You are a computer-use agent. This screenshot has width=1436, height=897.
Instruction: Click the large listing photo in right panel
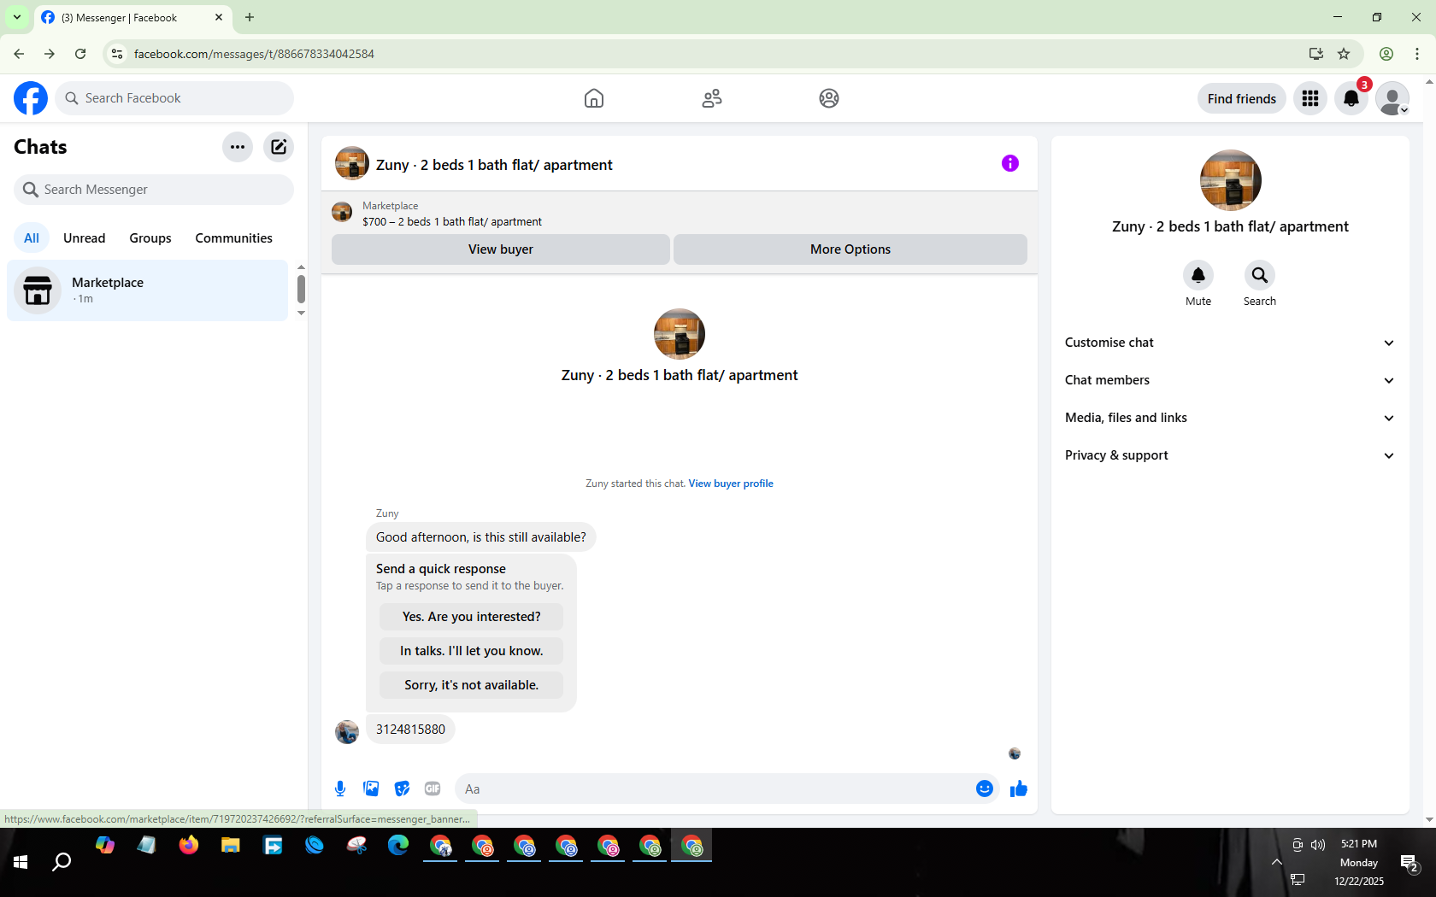point(1231,180)
